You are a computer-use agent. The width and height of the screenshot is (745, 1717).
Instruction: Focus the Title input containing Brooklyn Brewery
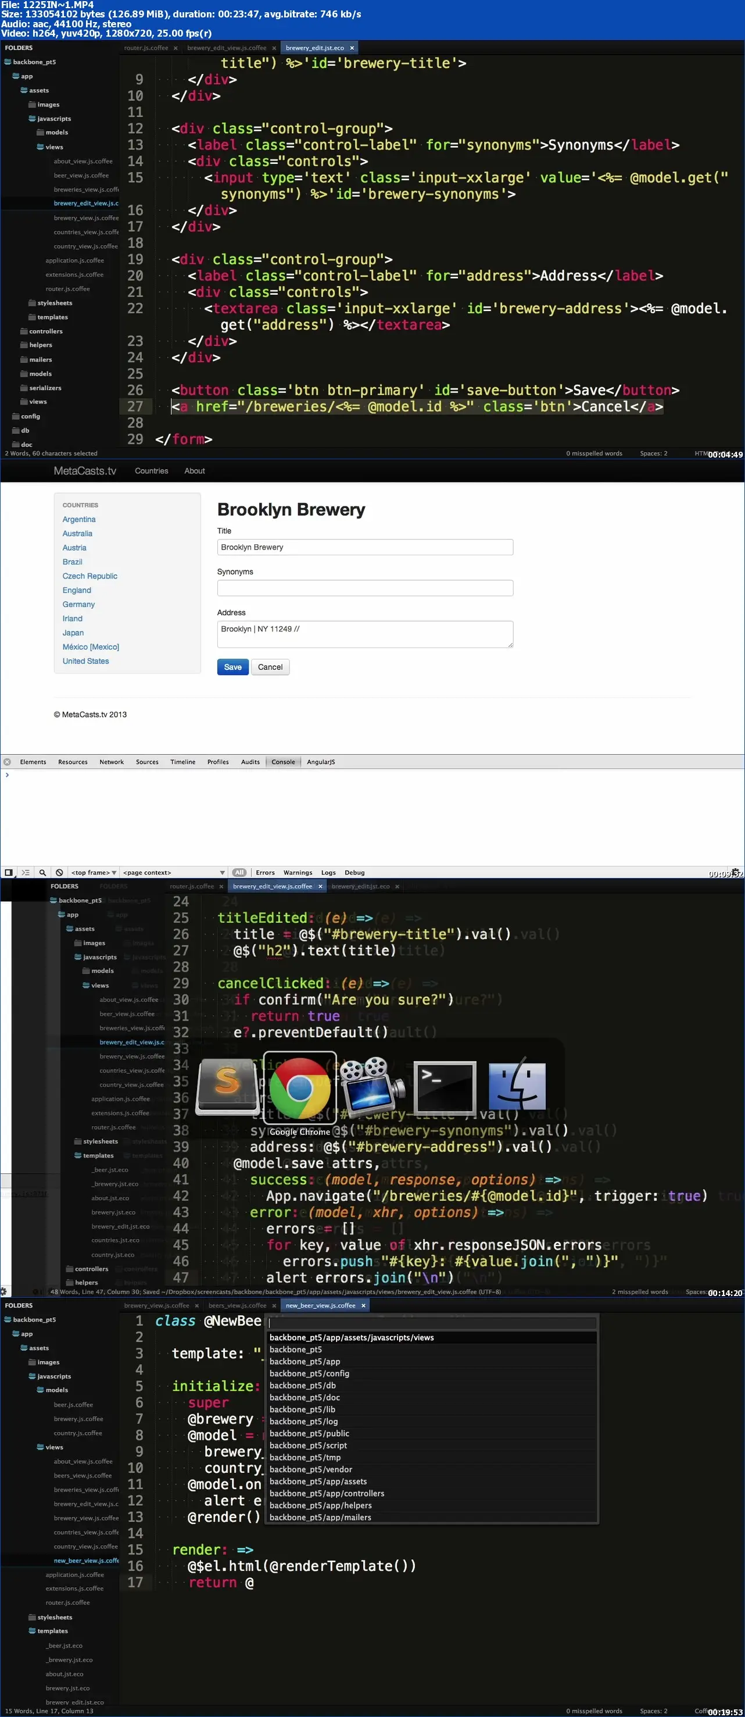click(x=365, y=547)
